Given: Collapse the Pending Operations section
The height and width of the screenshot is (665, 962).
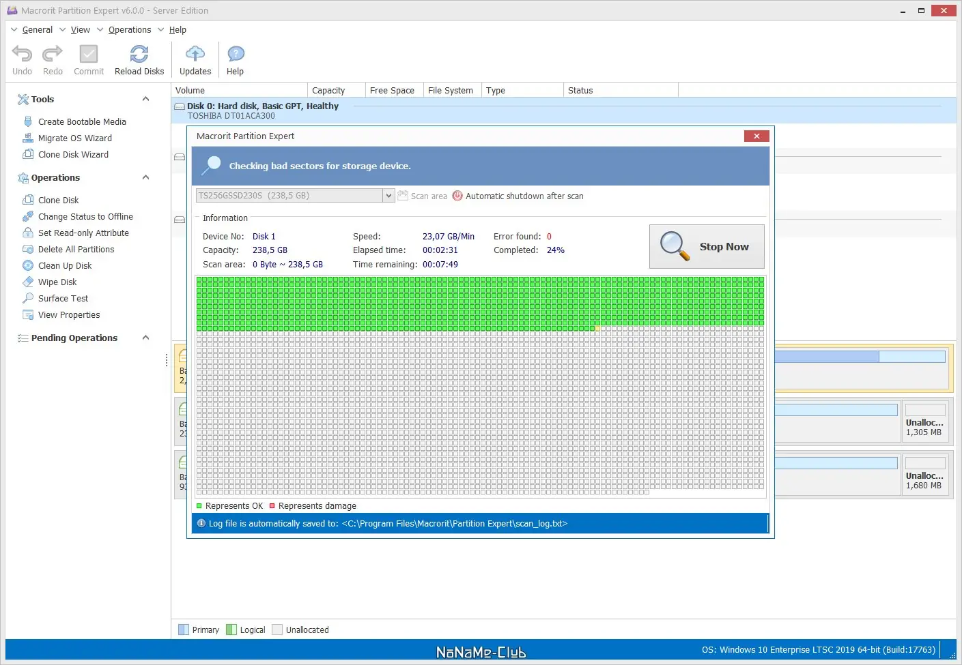Looking at the screenshot, I should tap(145, 338).
